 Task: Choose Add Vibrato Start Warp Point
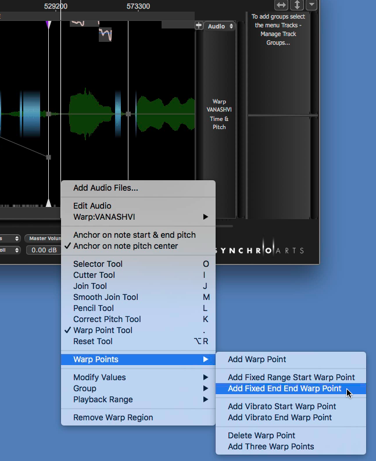click(282, 406)
